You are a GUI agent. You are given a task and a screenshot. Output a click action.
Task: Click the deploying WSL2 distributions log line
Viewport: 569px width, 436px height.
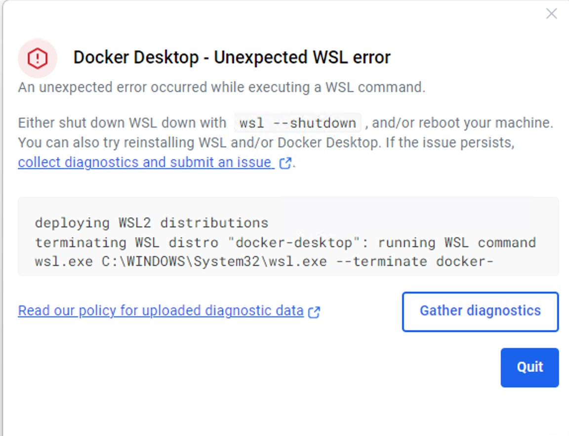pyautogui.click(x=151, y=222)
